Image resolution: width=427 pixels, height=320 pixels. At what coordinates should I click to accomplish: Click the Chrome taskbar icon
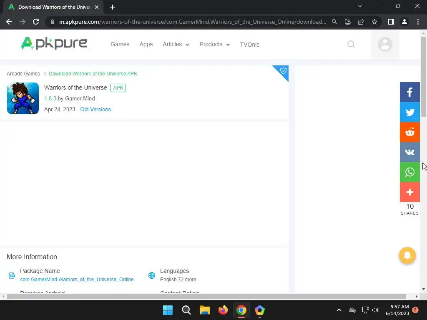click(x=241, y=310)
